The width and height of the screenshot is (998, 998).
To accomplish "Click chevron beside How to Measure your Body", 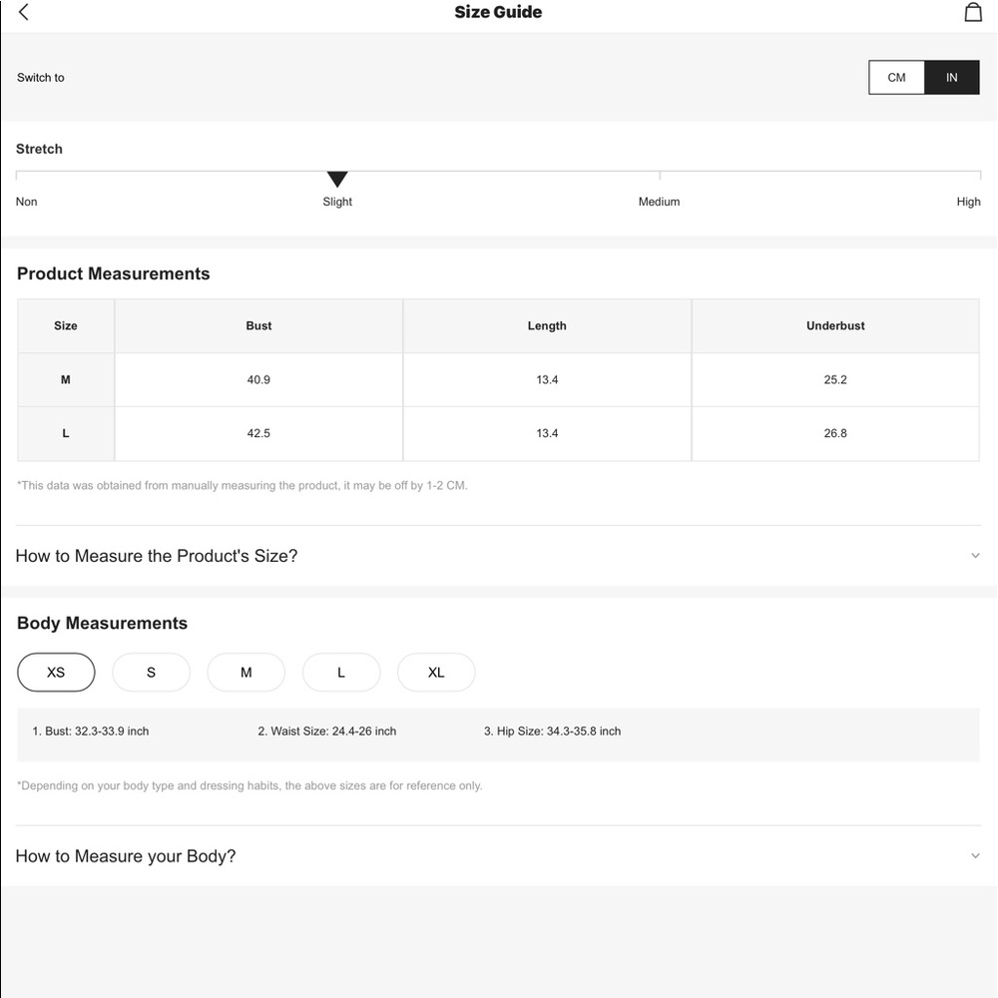I will [975, 856].
